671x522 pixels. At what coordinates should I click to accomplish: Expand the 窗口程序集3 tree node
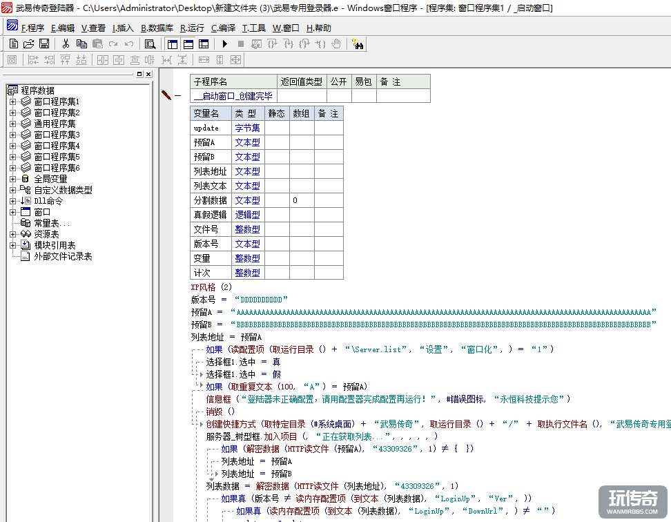13,135
